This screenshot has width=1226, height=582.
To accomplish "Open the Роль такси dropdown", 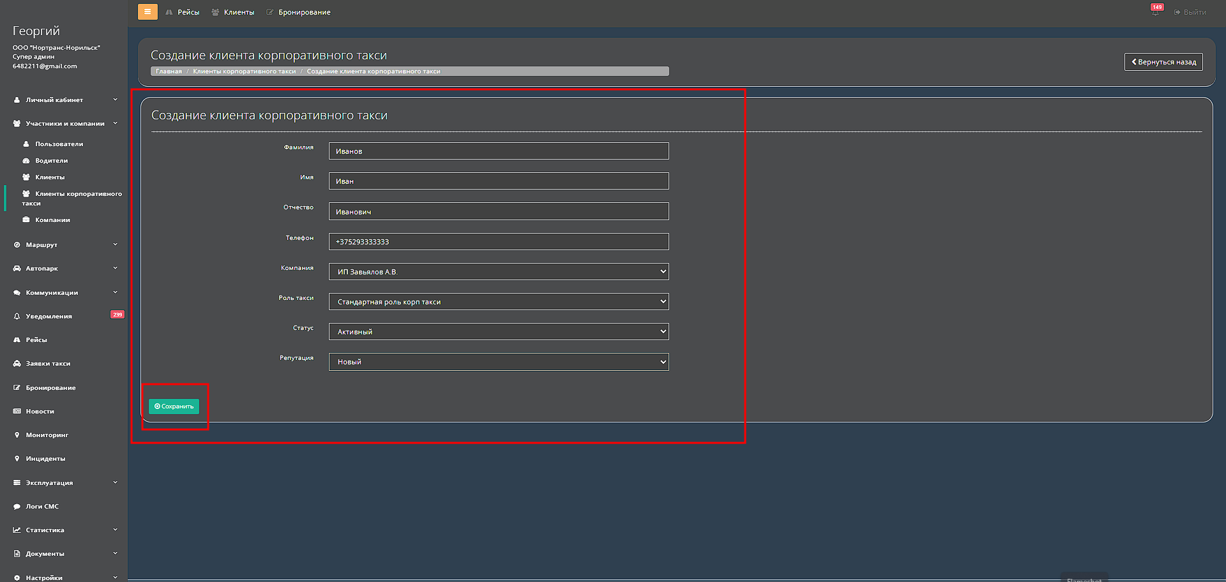I will (x=498, y=302).
